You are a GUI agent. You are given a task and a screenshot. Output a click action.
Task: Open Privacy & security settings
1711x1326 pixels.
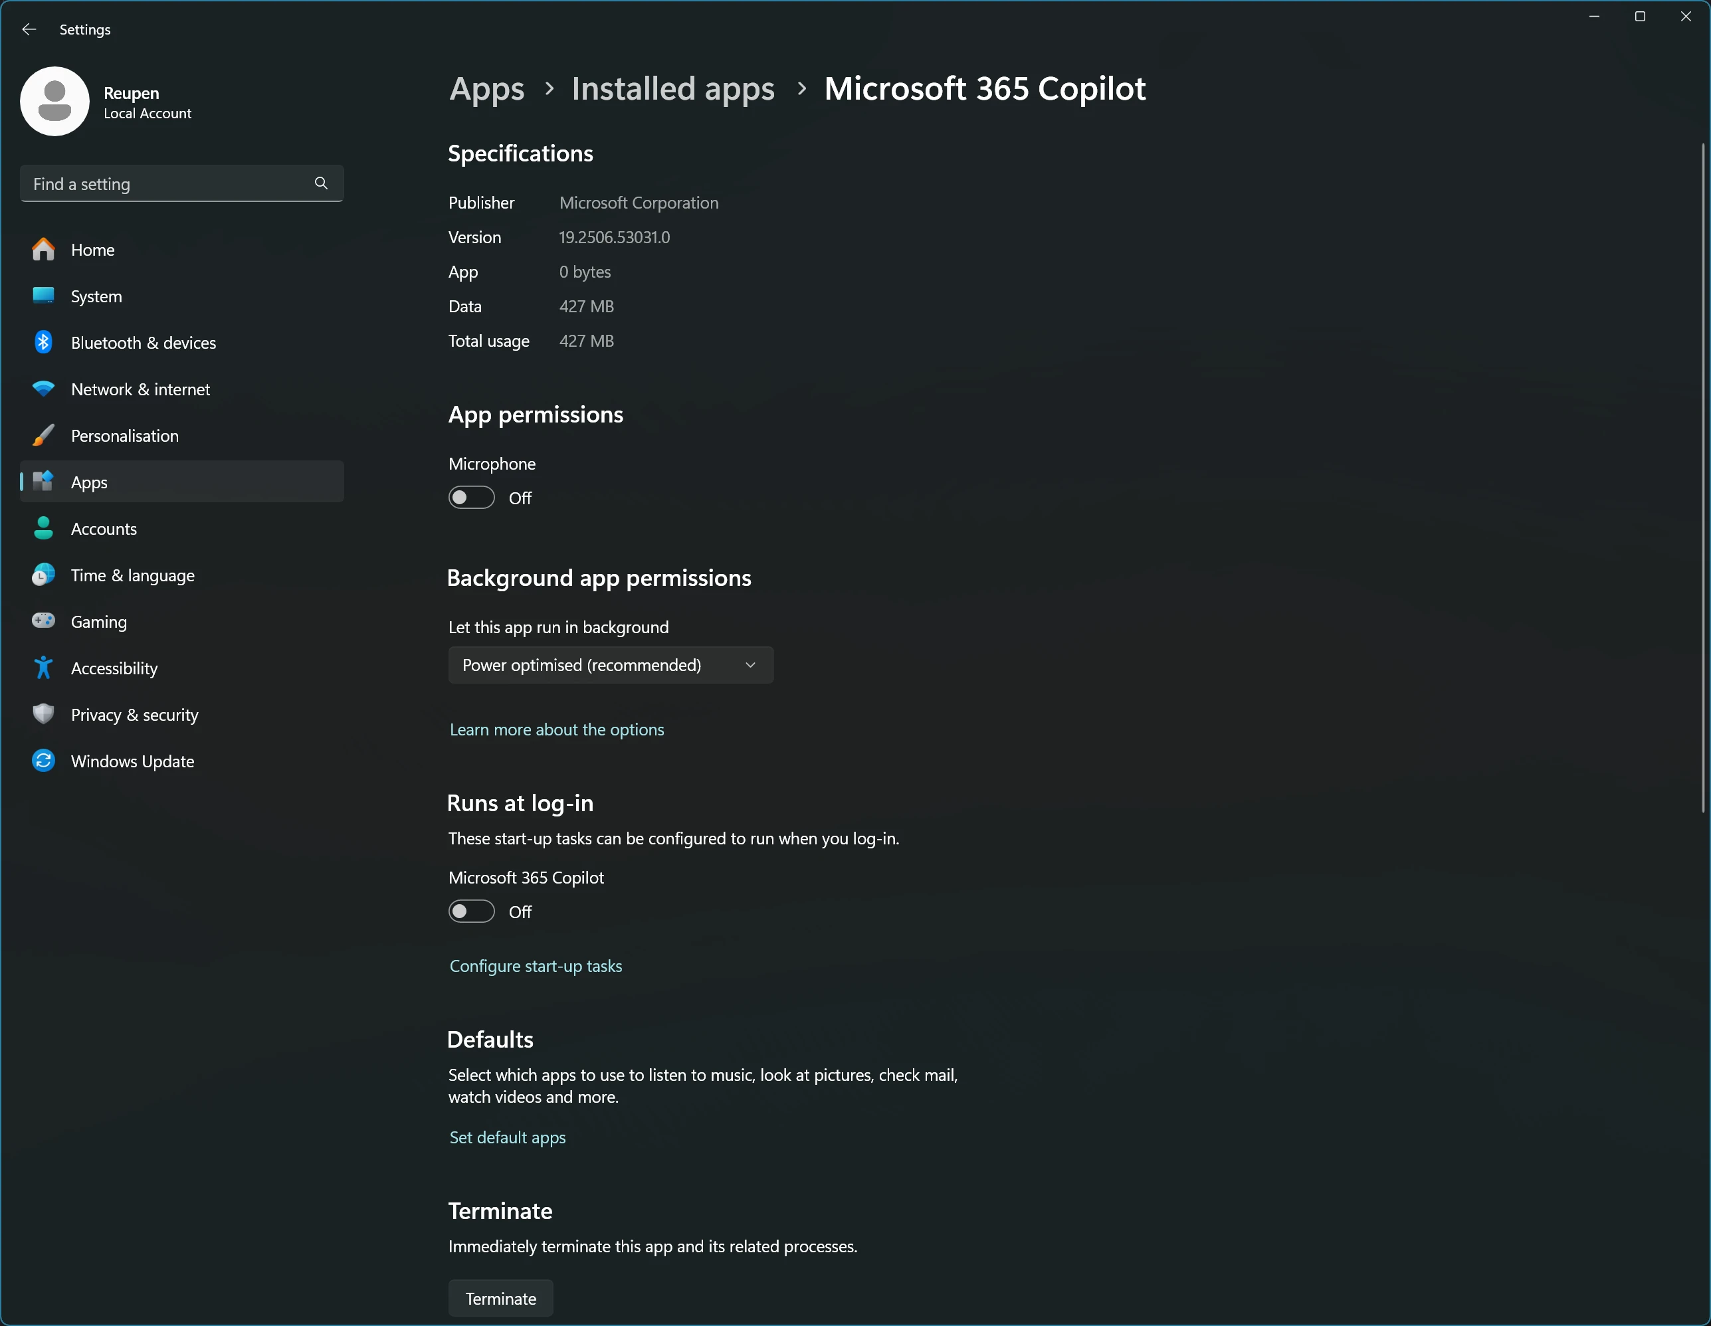(x=134, y=714)
